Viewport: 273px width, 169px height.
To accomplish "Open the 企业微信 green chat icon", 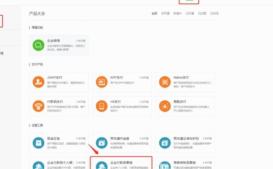I will [x=38, y=45].
